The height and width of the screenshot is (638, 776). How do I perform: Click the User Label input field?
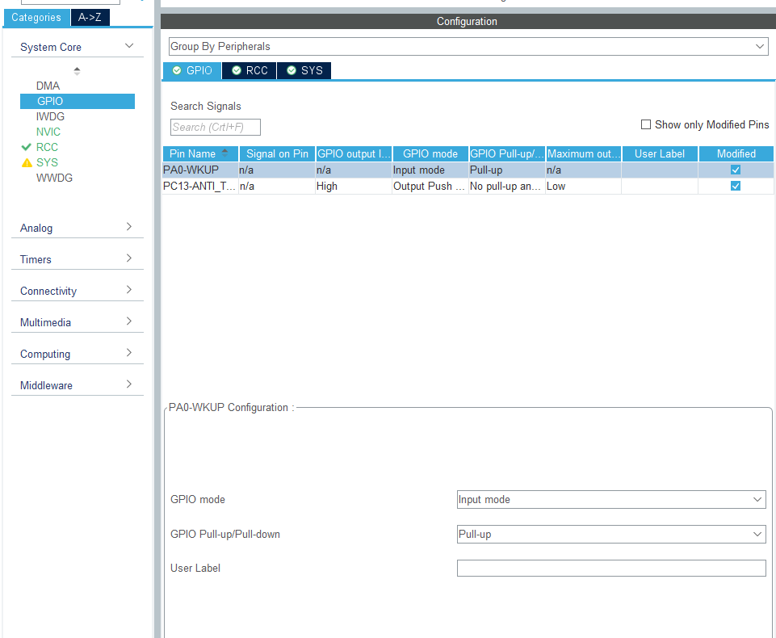[x=611, y=568]
